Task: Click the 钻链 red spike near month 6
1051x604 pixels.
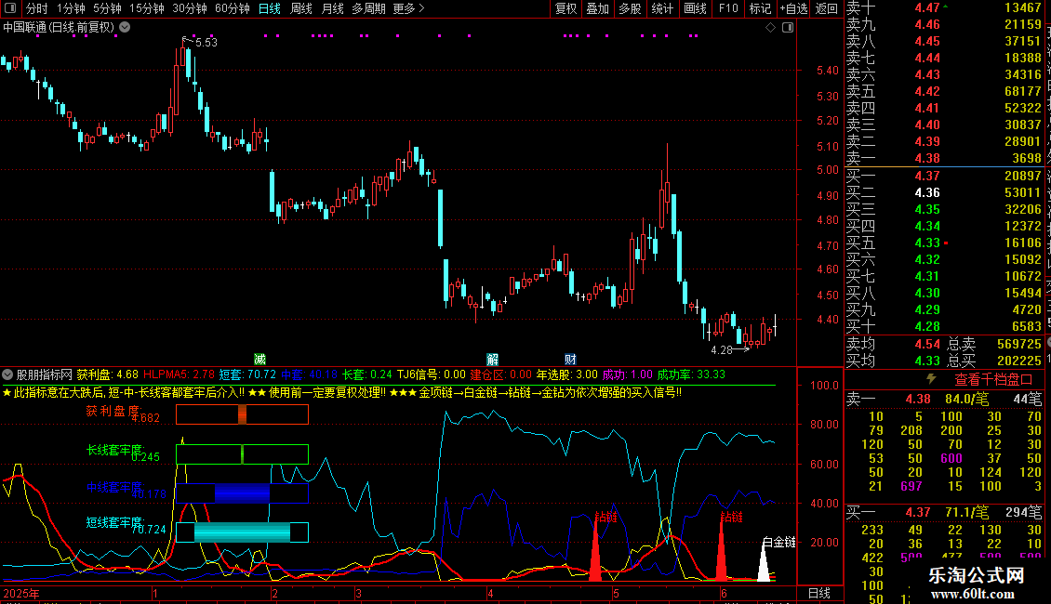Action: (x=721, y=553)
